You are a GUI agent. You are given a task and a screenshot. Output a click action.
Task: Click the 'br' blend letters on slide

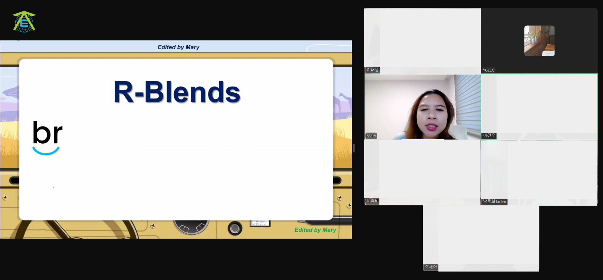[x=47, y=132]
